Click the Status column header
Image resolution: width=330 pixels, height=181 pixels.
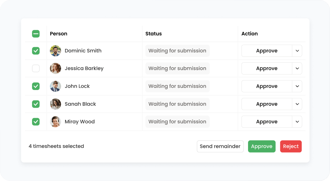[153, 34]
